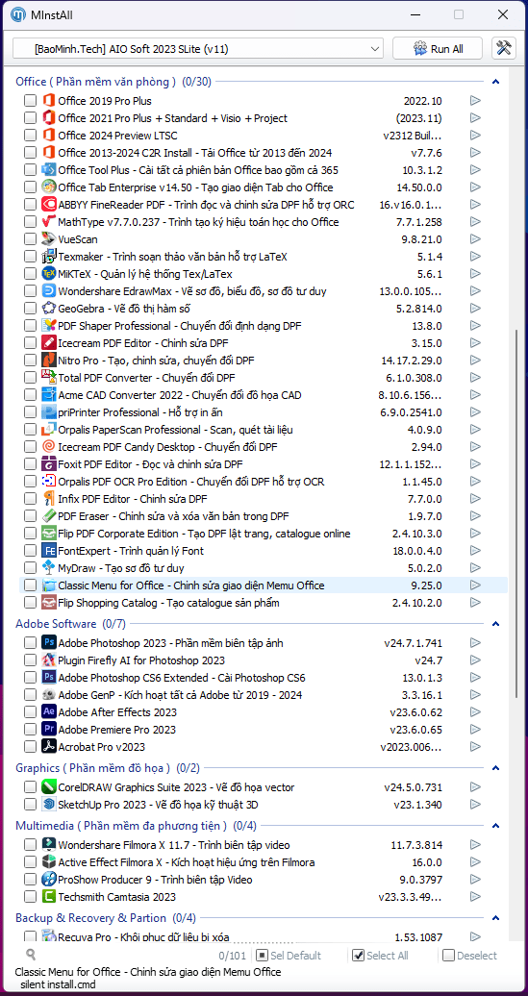Collapse the Office section arrow
528x996 pixels.
pyautogui.click(x=496, y=82)
